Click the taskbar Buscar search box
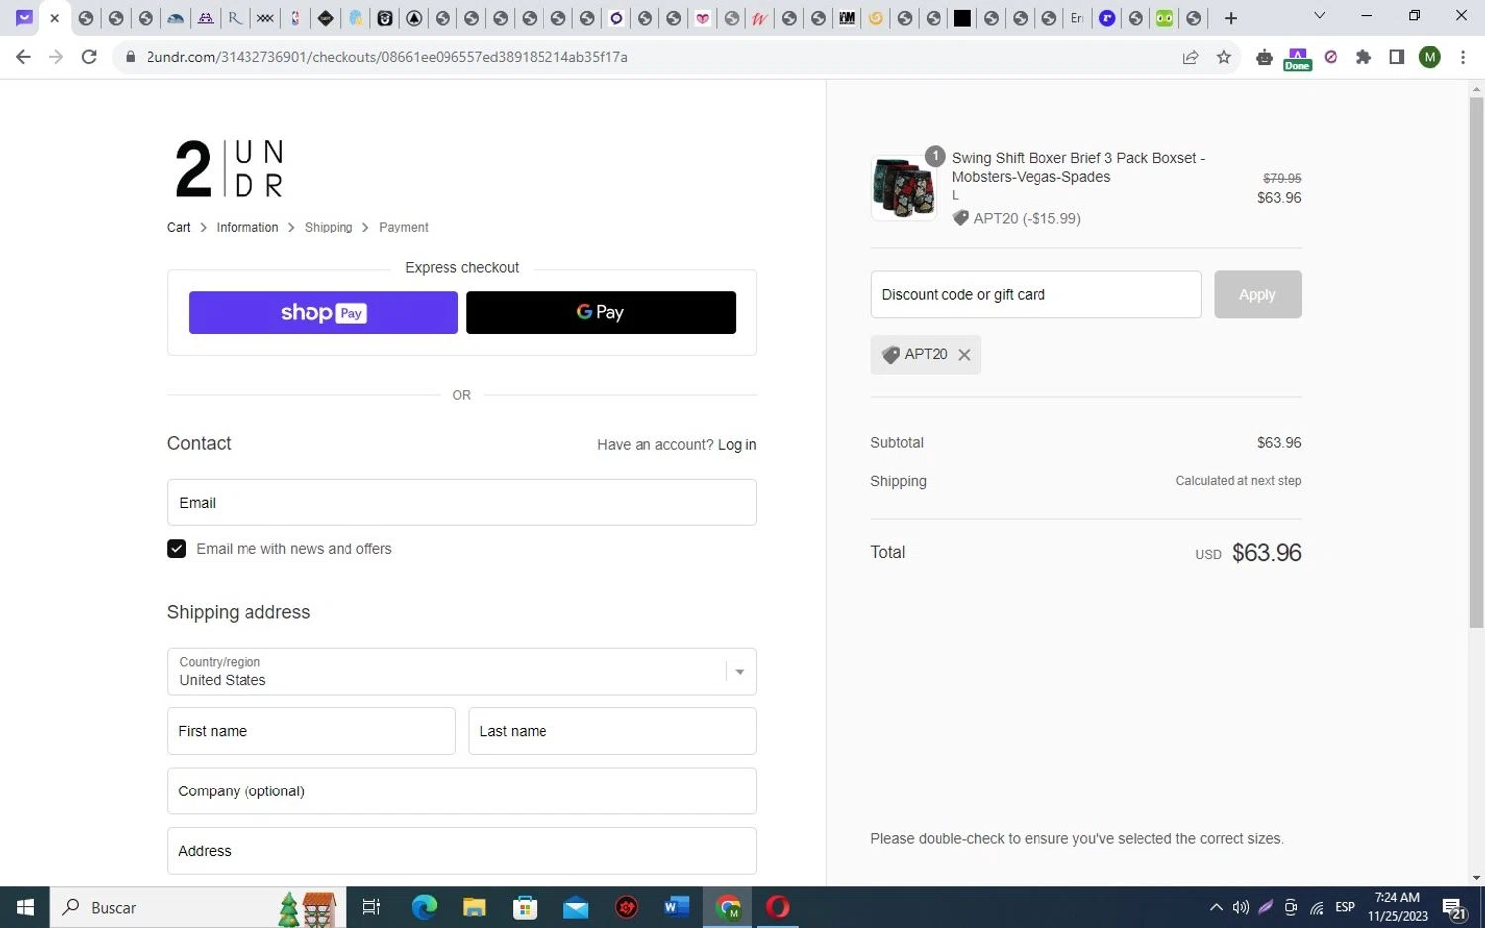Image resolution: width=1485 pixels, height=928 pixels. point(198,906)
